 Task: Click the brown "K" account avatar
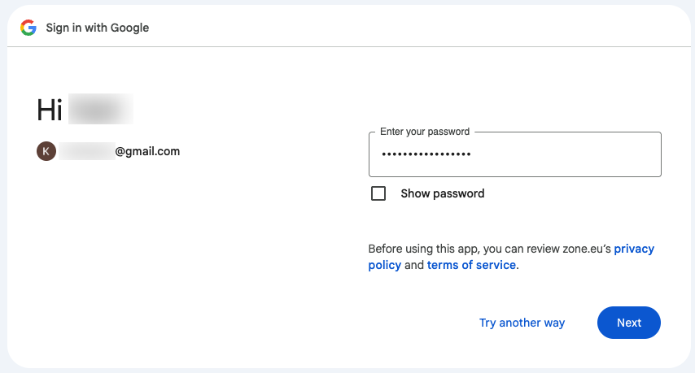point(46,151)
